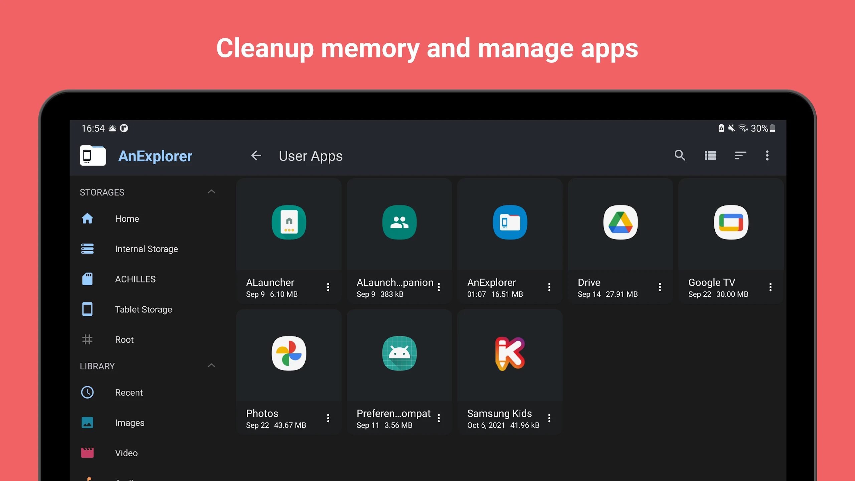The width and height of the screenshot is (855, 481).
Task: Go back from User Apps
Action: click(256, 155)
